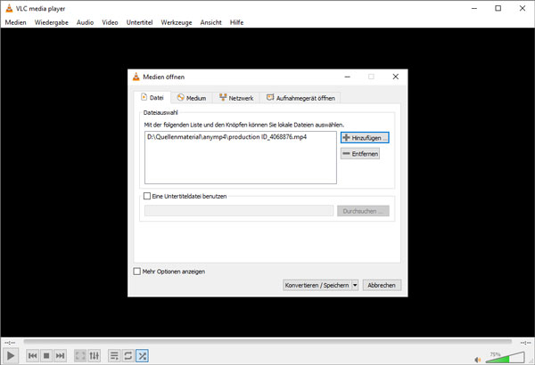Mute audio using the speaker icon
The height and width of the screenshot is (365, 535).
click(478, 359)
